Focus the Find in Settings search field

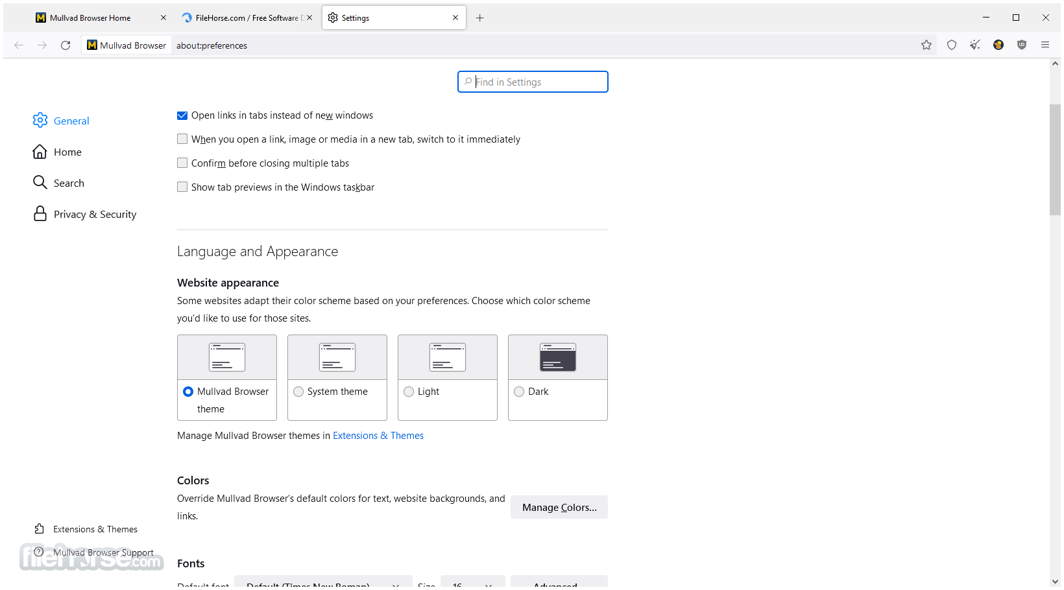pyautogui.click(x=533, y=82)
